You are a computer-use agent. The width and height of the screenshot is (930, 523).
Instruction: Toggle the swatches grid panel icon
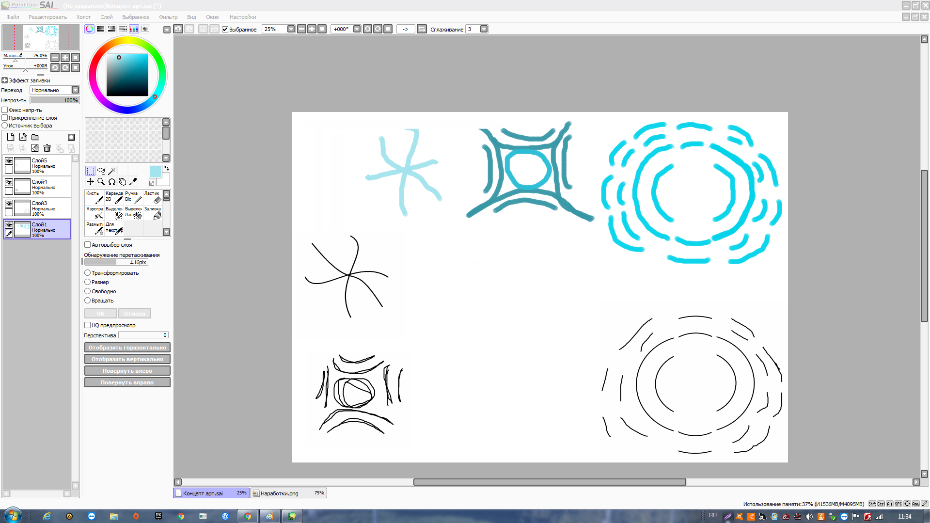134,29
